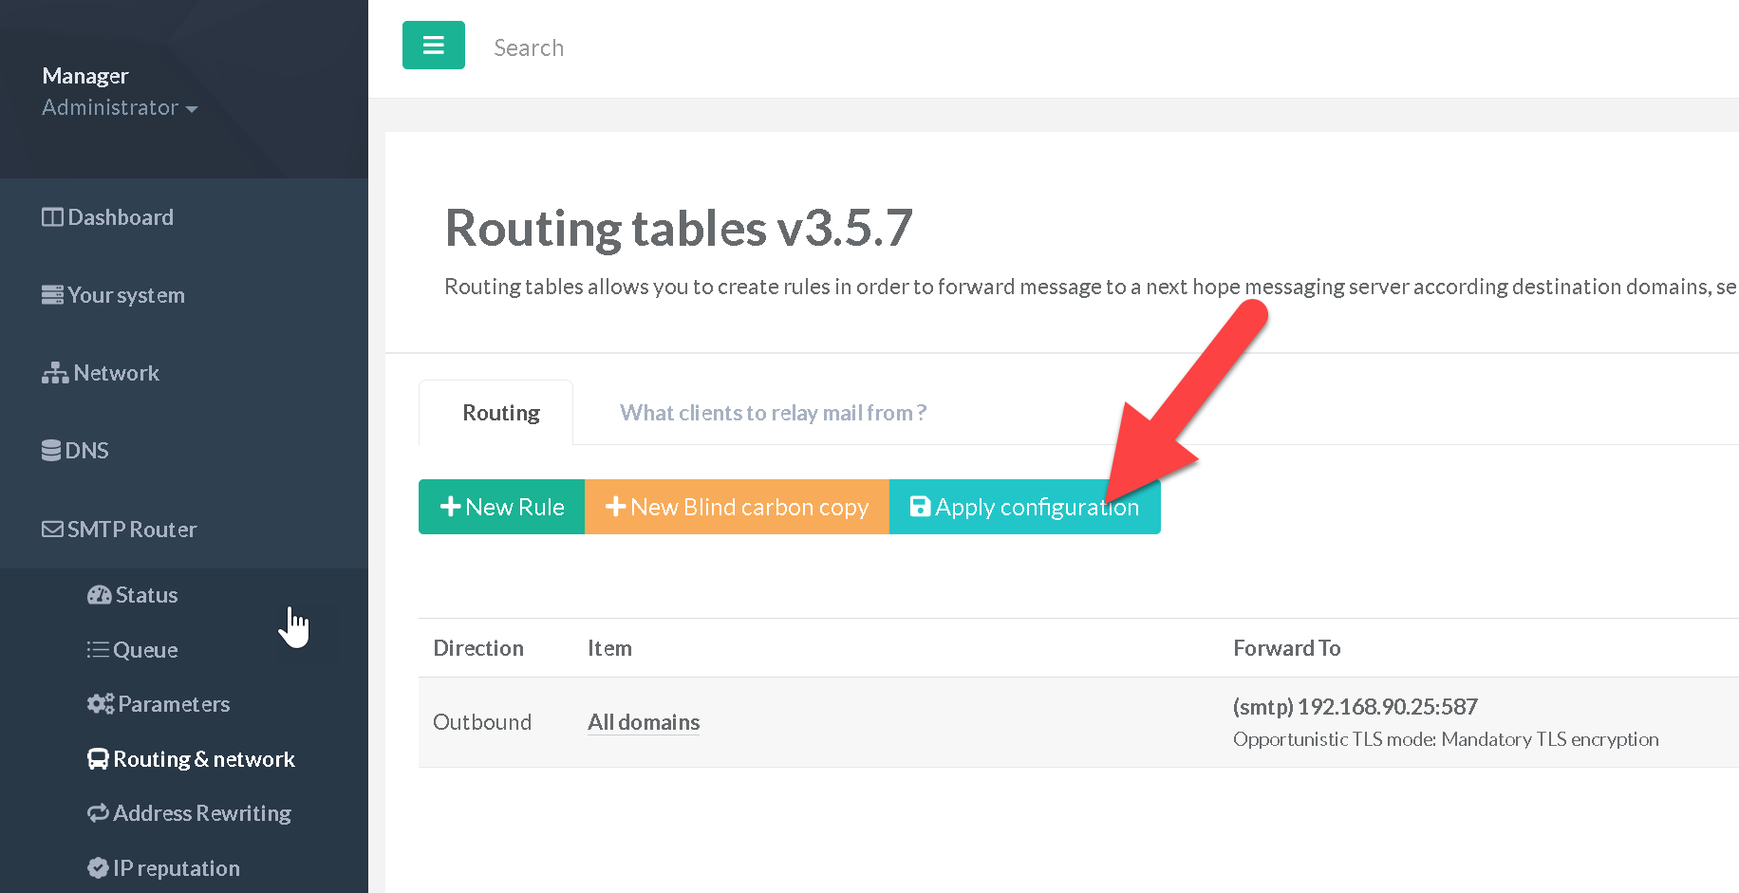
Task: Click the Status gauge icon
Action: (x=99, y=595)
